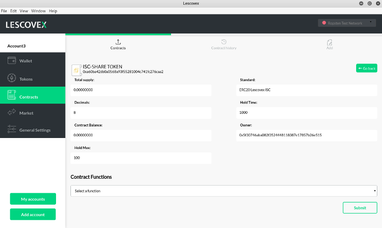The width and height of the screenshot is (382, 228).
Task: Click the LESCOVEX logo
Action: coord(26,25)
